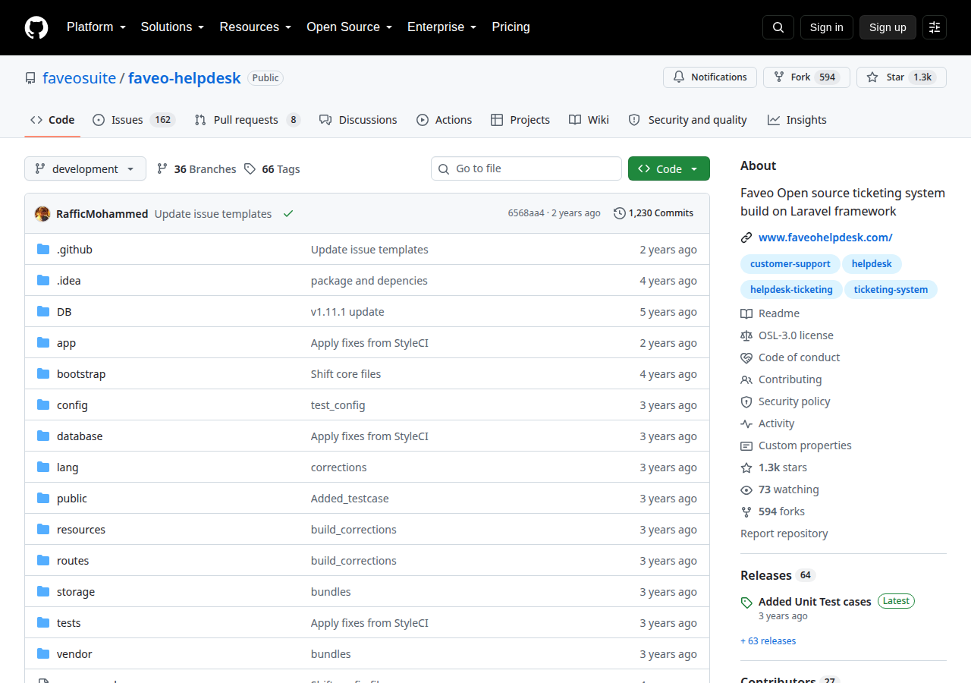Click the RafficMohammed avatar image
This screenshot has width=971, height=683.
click(x=42, y=214)
